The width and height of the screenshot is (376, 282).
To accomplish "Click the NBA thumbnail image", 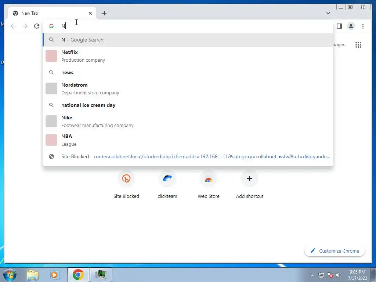I will tap(51, 140).
